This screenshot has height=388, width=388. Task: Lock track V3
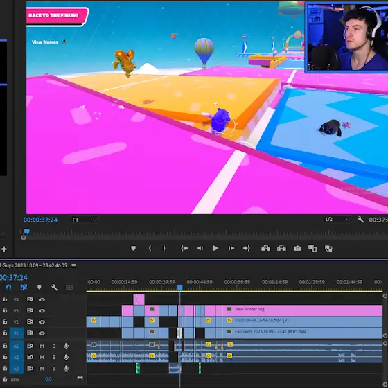point(5,310)
